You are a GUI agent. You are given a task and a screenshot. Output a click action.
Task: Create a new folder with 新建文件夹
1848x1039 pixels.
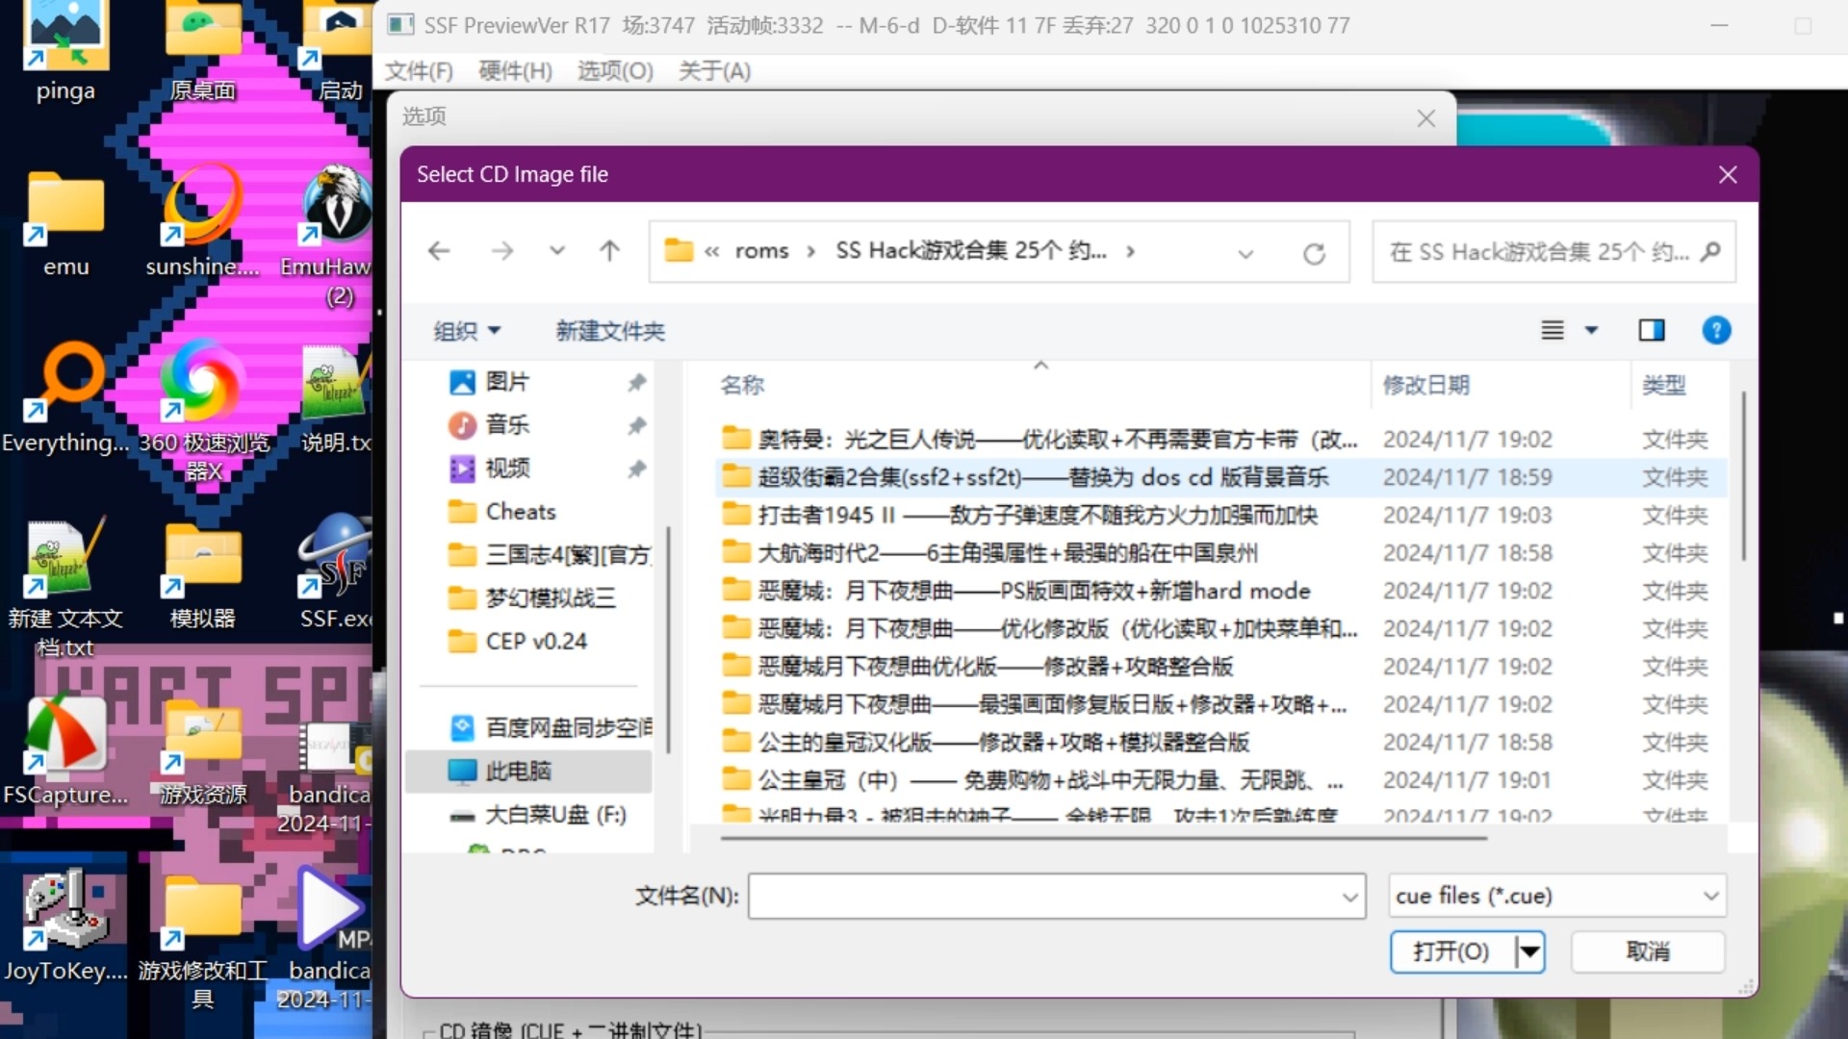609,331
